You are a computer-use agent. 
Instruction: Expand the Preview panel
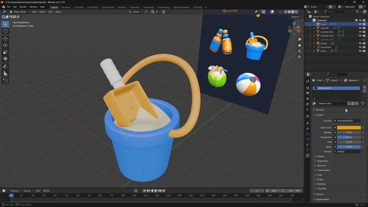point(320,110)
